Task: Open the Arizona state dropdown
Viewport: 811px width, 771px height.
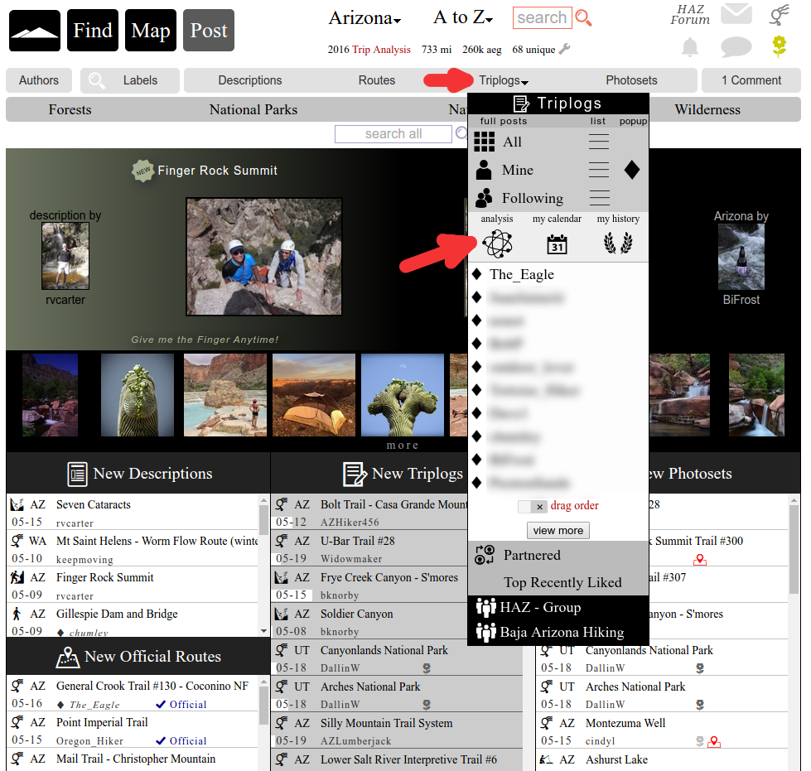Action: pyautogui.click(x=364, y=18)
